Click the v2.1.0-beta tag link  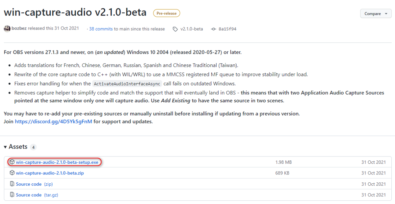192,29
